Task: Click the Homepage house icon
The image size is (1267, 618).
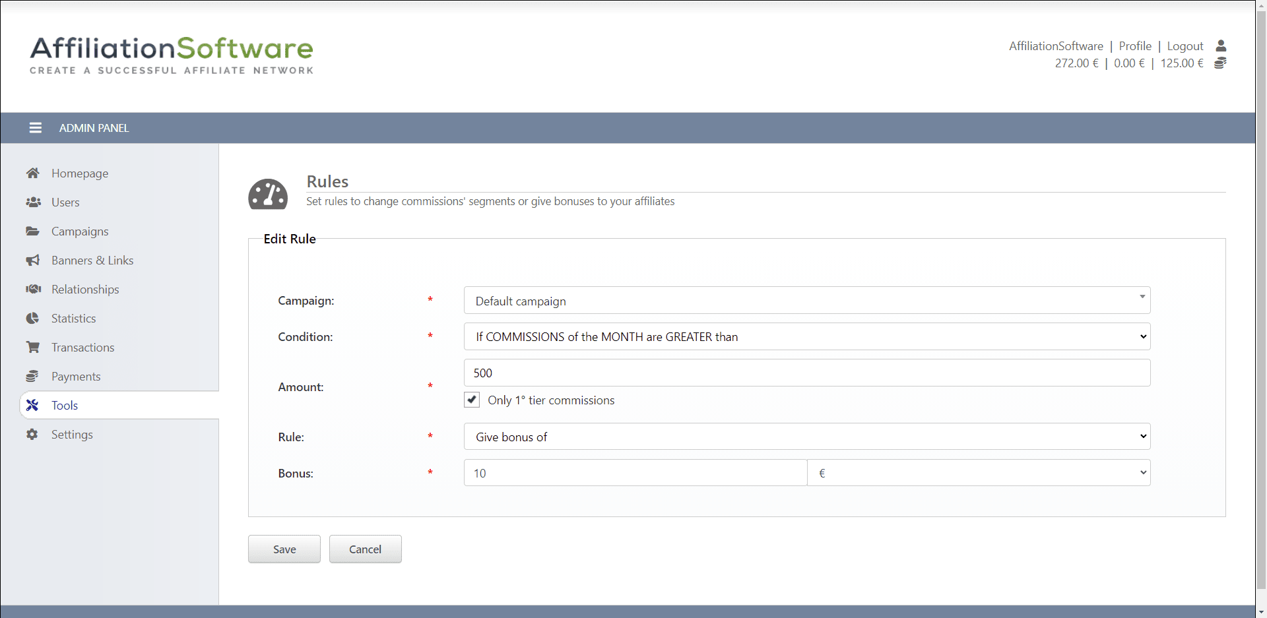Action: 32,173
